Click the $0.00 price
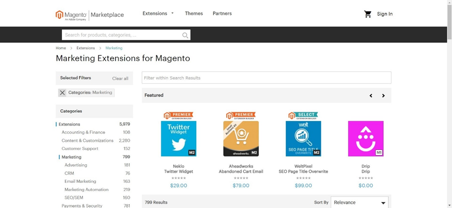Screen dimensions: 452x208 click(365, 185)
